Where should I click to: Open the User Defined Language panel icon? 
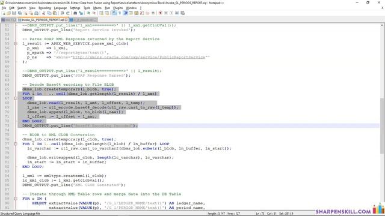[x=131, y=13]
